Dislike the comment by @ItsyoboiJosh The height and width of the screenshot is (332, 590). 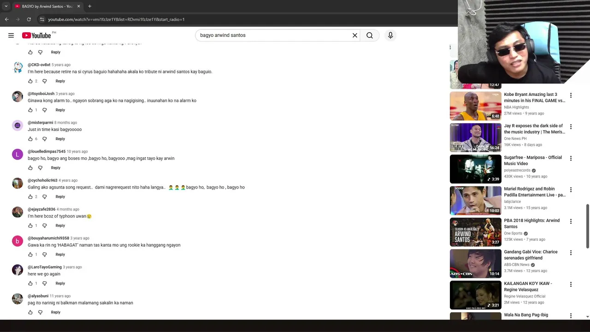pyautogui.click(x=45, y=110)
